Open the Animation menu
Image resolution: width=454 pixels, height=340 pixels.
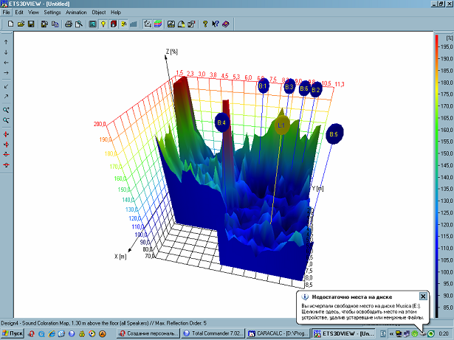coord(76,13)
